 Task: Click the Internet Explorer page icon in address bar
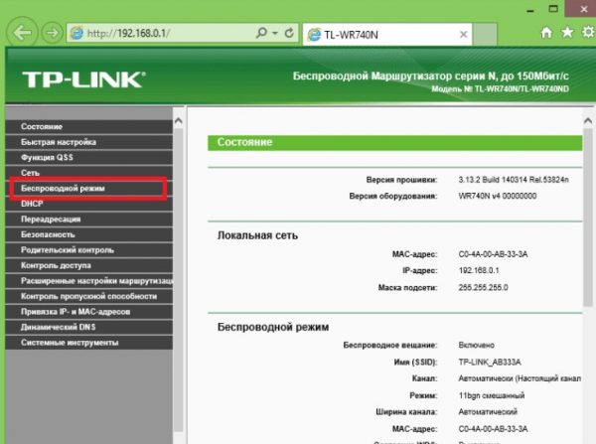pos(76,33)
